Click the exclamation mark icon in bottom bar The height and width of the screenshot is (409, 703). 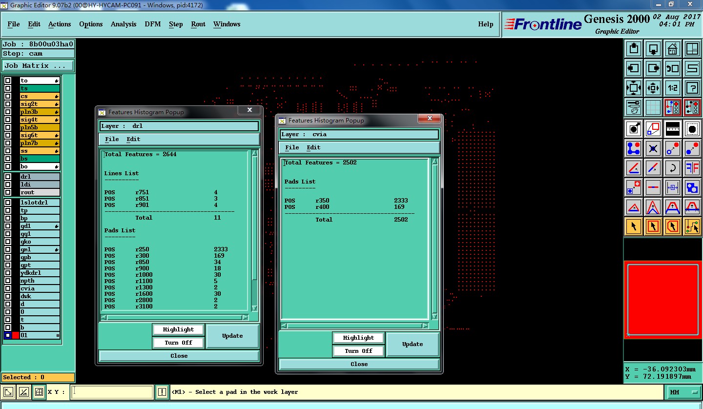coord(162,392)
